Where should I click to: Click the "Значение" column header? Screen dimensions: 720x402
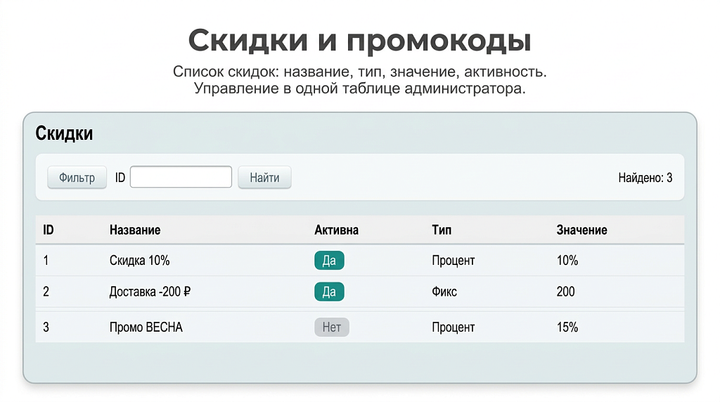581,230
